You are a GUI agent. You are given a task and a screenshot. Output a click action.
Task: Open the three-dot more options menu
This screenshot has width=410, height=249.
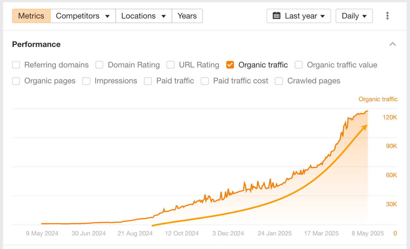point(387,16)
